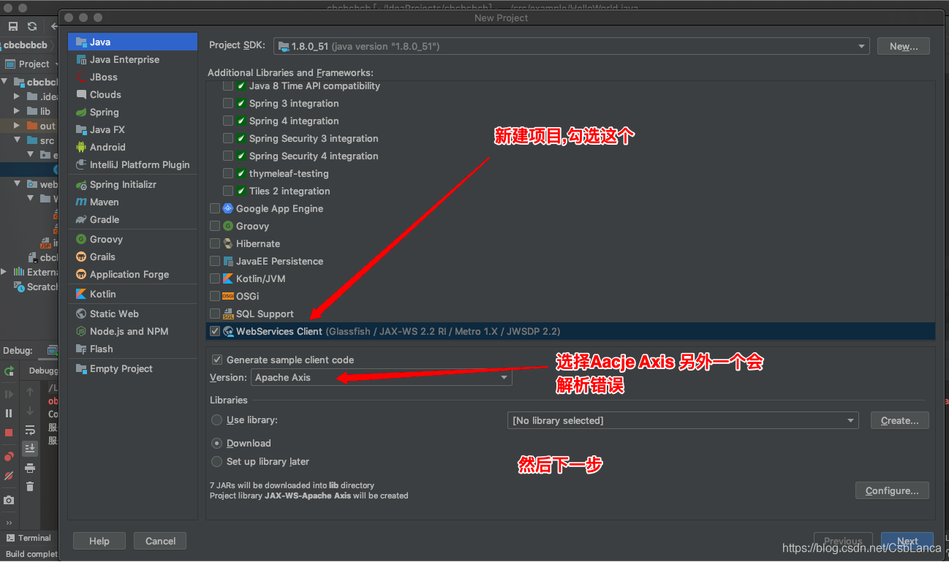Open No library selected dropdown
The width and height of the screenshot is (949, 562).
click(683, 420)
